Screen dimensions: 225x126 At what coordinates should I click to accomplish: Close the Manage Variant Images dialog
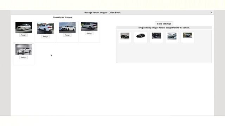212,13
